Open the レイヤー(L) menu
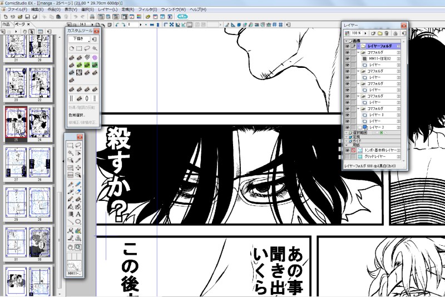The height and width of the screenshot is (297, 445). coord(107,9)
